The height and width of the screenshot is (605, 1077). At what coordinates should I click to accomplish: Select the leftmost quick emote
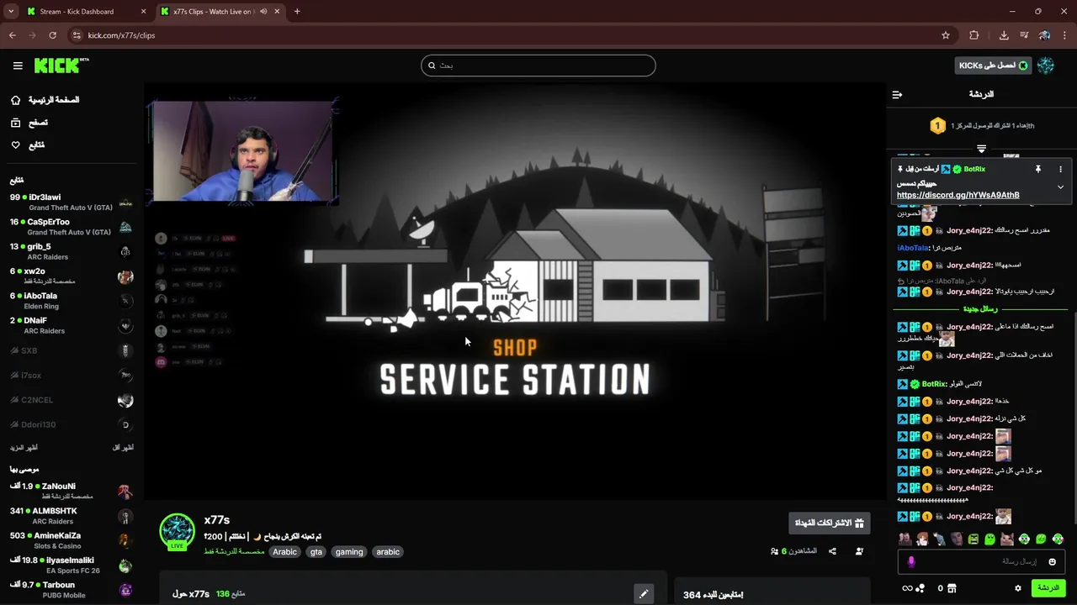pos(905,539)
